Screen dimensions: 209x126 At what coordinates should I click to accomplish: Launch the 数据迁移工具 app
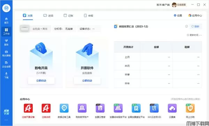(64, 111)
